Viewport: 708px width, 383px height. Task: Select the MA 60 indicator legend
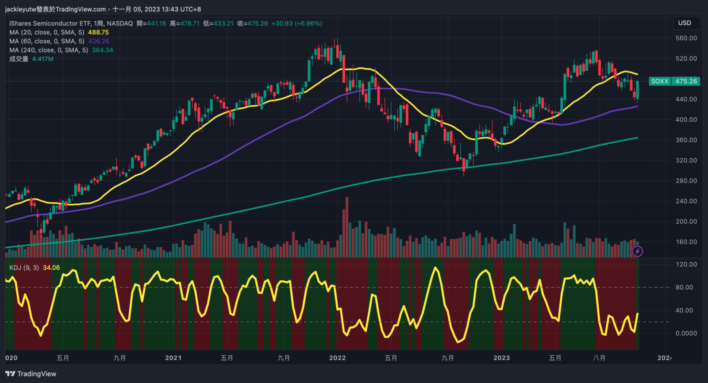(46, 41)
